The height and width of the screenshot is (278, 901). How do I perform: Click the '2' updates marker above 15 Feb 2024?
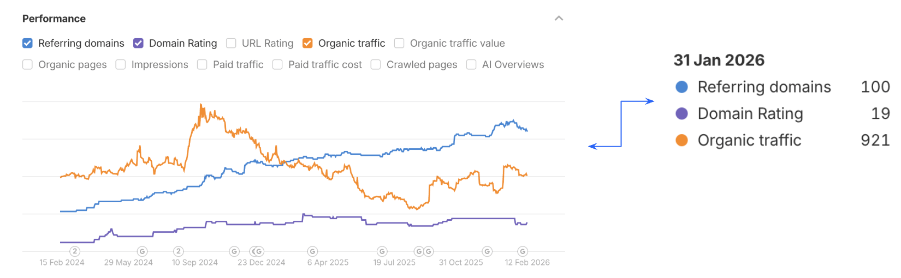tap(75, 251)
